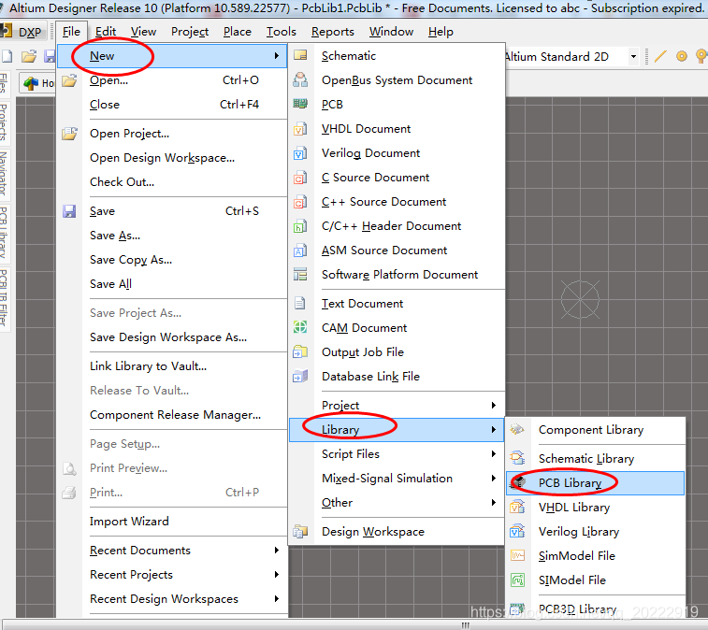Click the Text Document icon

coord(300,303)
